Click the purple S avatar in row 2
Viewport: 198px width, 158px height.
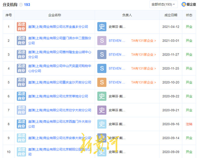(102, 41)
